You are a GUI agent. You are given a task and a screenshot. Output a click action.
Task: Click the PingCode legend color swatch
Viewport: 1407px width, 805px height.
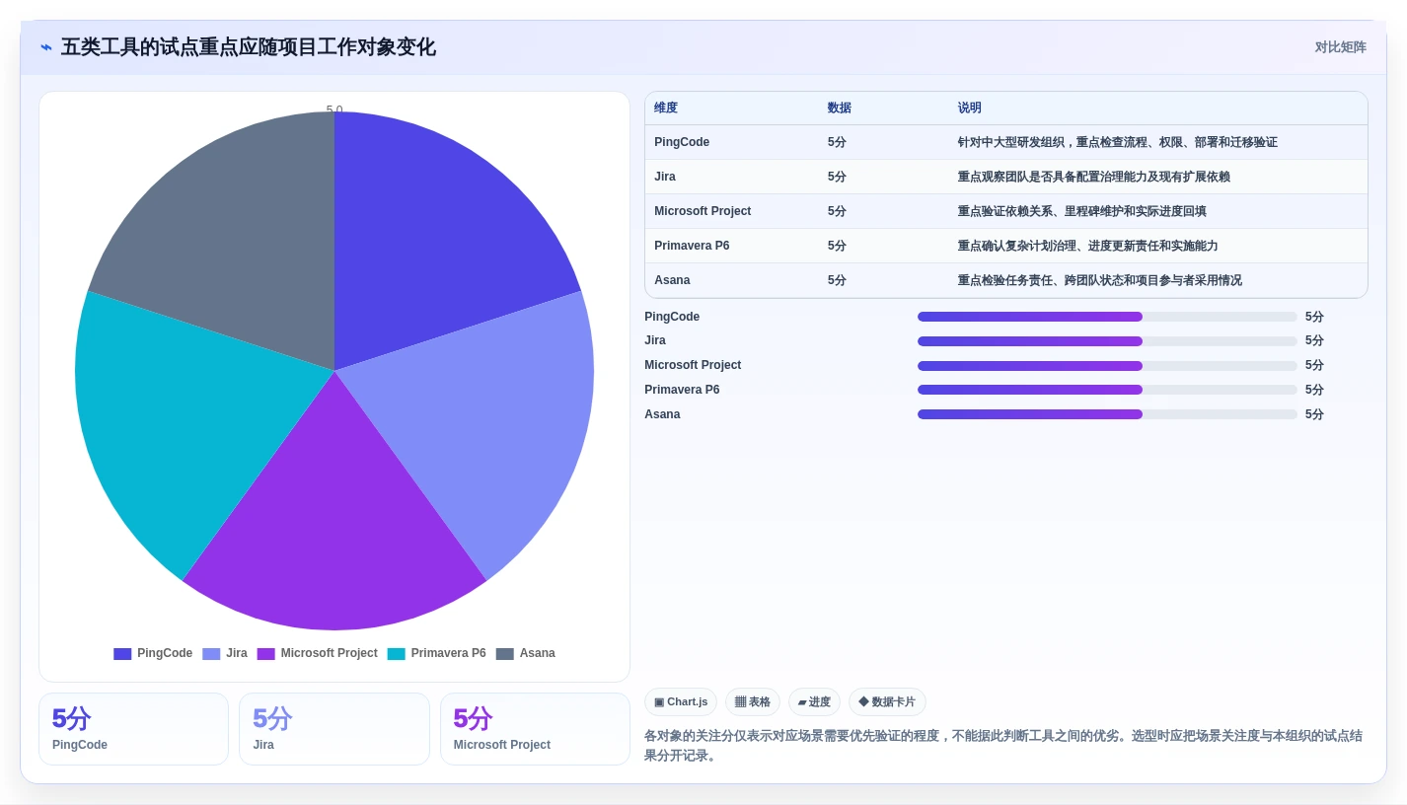click(122, 654)
